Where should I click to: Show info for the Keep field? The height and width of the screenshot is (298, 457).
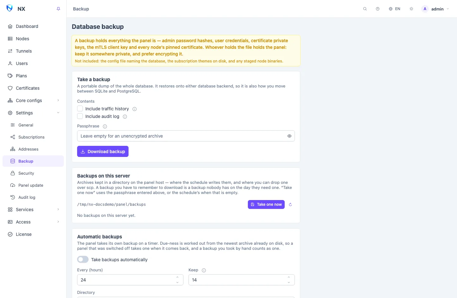click(x=204, y=270)
